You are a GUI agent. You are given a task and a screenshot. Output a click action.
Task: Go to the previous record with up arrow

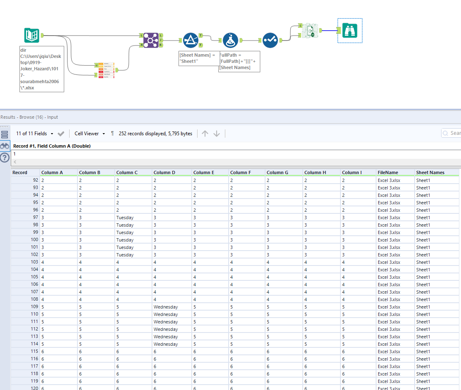point(205,134)
